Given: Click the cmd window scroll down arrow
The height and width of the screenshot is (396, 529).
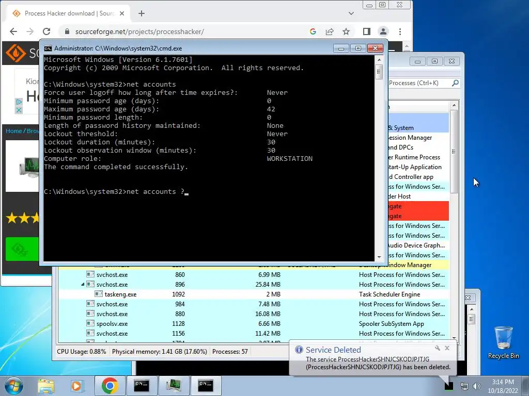Looking at the screenshot, I should [x=379, y=257].
